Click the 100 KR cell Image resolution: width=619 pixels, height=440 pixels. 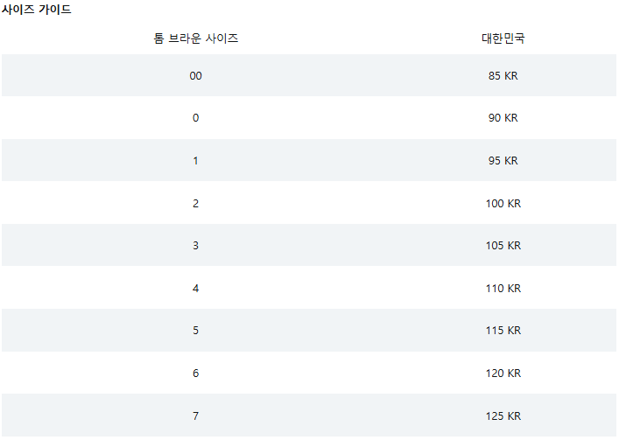[x=503, y=204]
